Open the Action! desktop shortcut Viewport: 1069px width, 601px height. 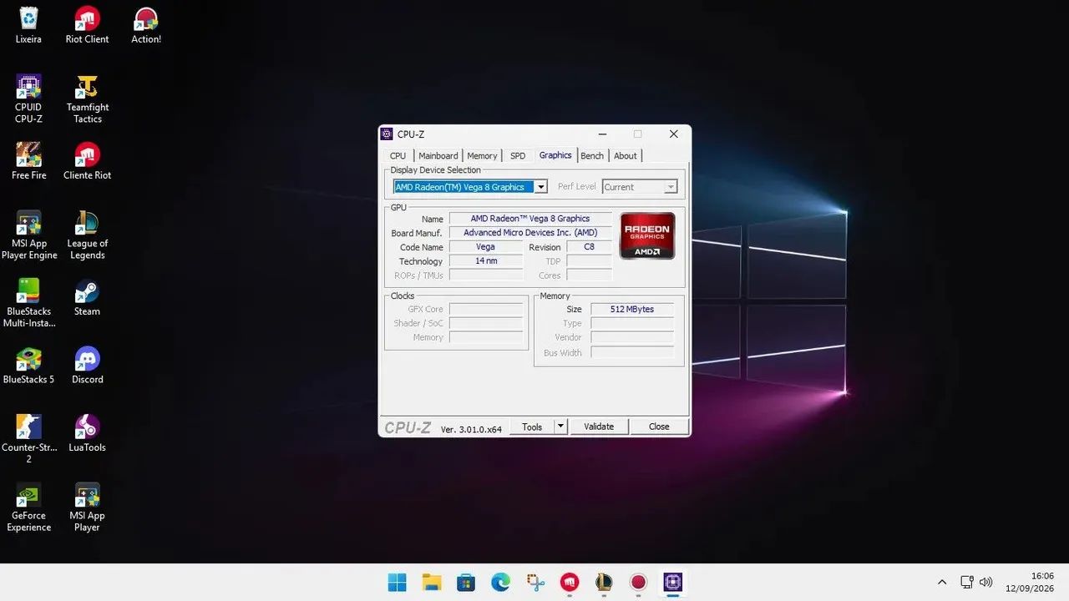[146, 25]
